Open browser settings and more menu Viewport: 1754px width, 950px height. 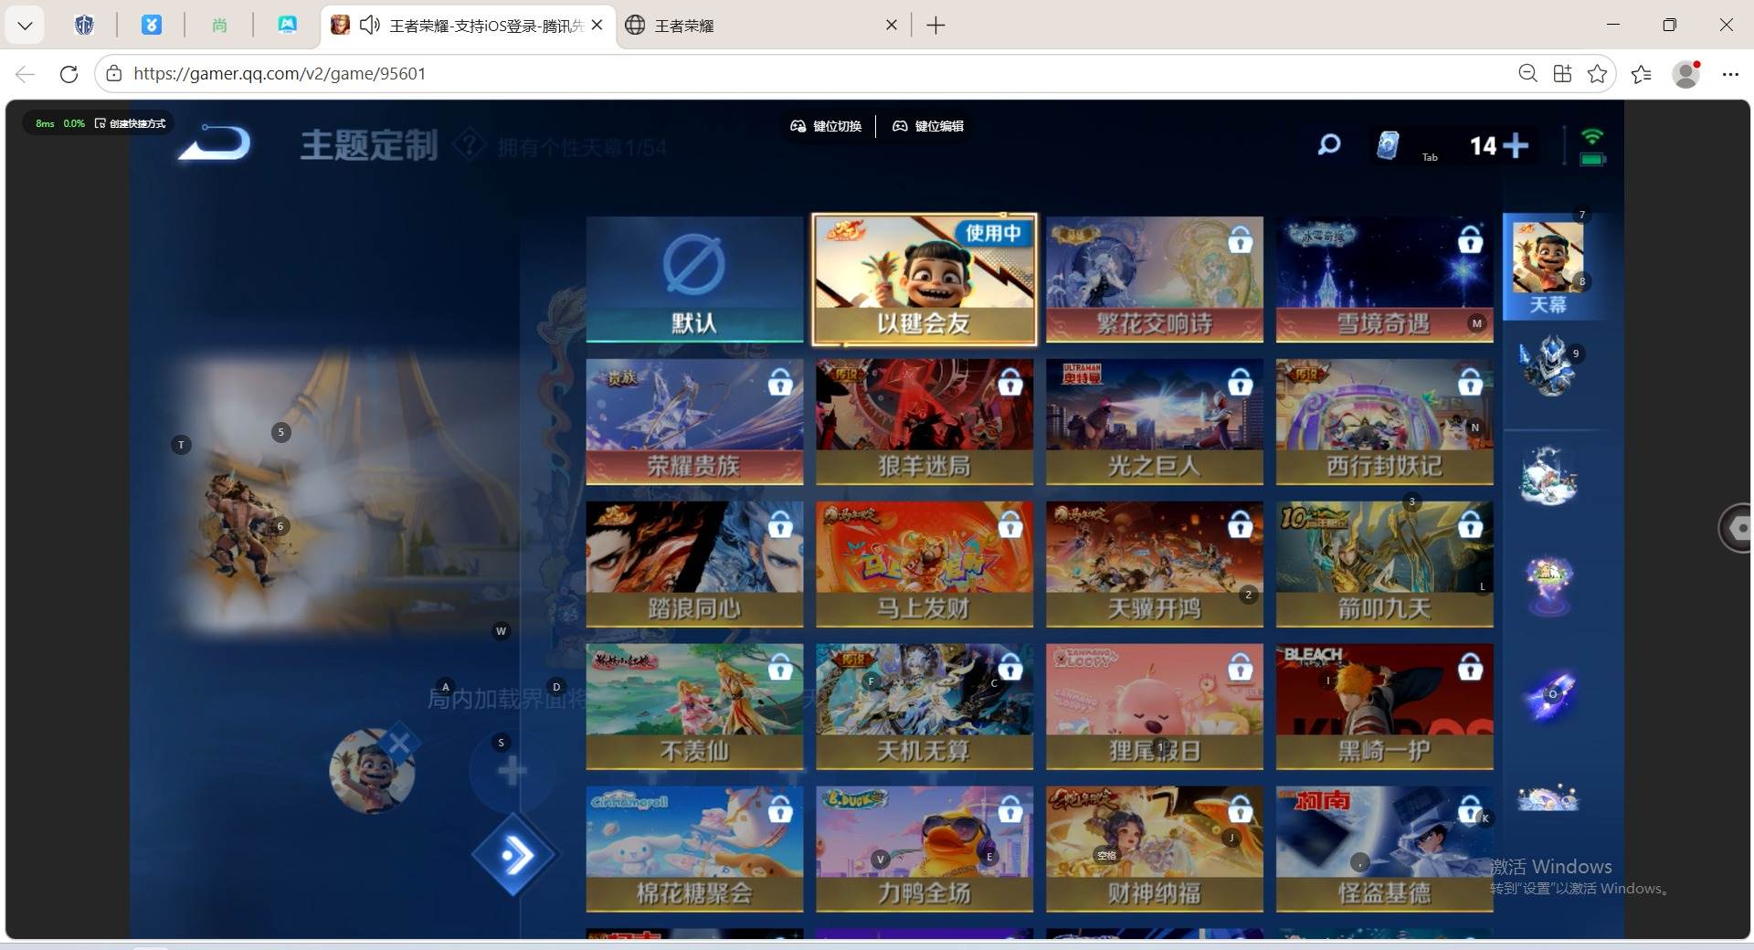coord(1730,74)
